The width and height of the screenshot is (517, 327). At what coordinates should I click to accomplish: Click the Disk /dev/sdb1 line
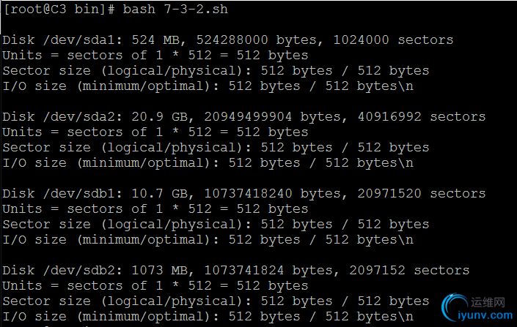(x=244, y=194)
